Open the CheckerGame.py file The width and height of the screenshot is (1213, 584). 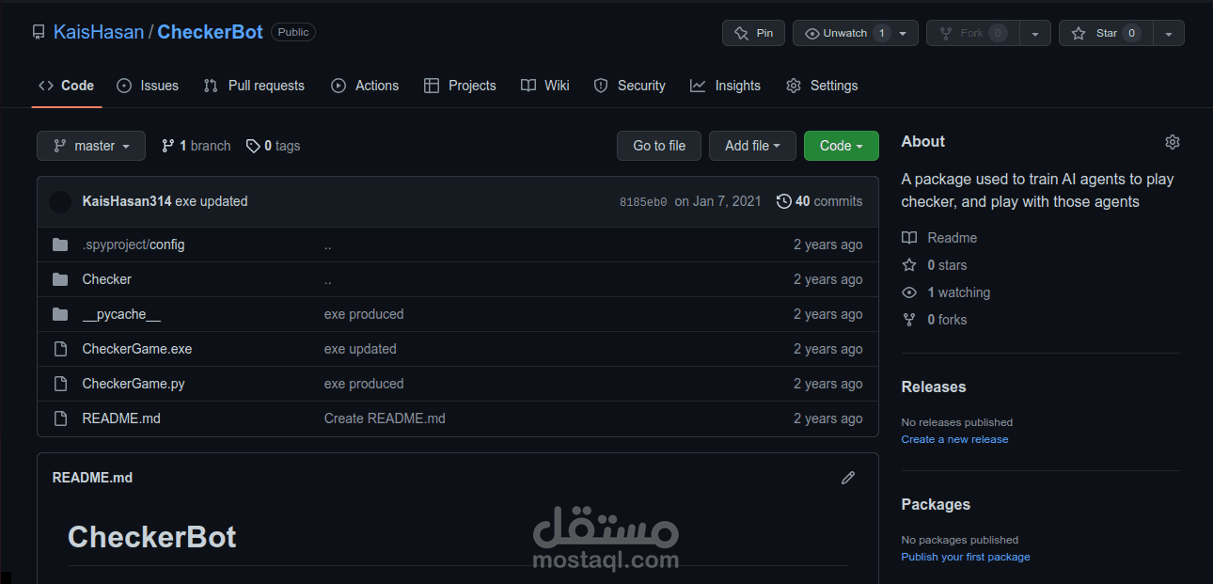134,384
